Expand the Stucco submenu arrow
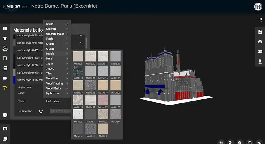 click(x=67, y=69)
